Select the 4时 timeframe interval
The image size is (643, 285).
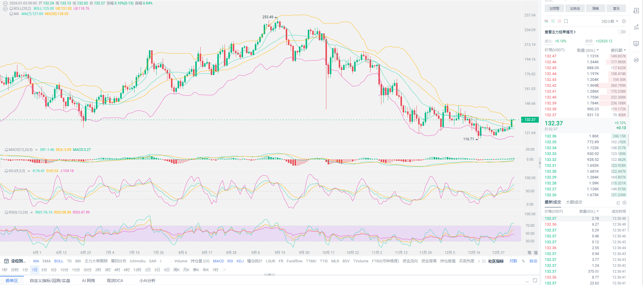click(117, 270)
